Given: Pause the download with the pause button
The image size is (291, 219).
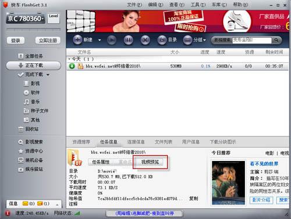Looking at the screenshot, I should click(128, 40).
